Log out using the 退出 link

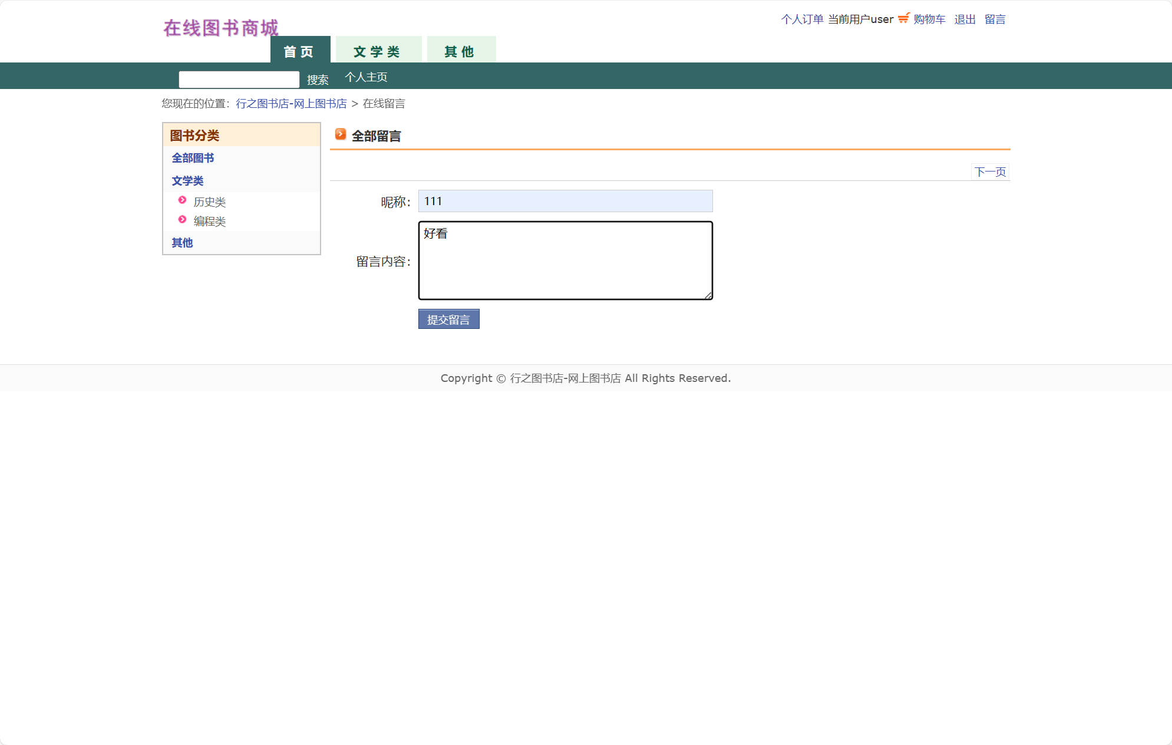(965, 19)
